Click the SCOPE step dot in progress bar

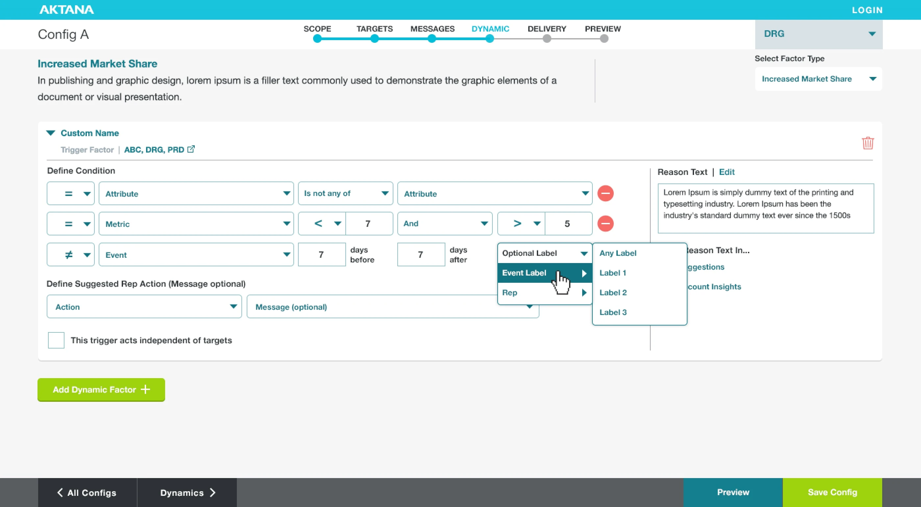click(317, 39)
